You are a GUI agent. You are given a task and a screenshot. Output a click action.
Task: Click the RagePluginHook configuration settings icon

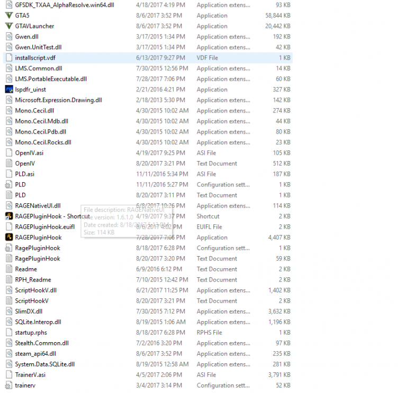tap(9, 248)
